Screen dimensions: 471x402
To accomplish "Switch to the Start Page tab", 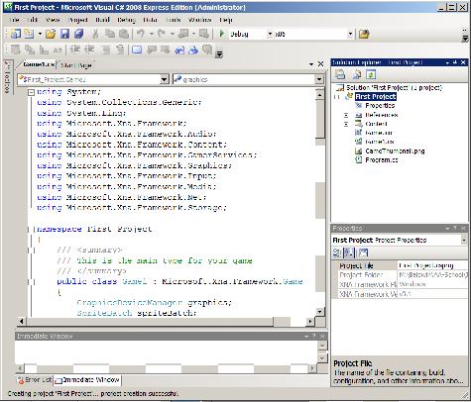I will (76, 65).
